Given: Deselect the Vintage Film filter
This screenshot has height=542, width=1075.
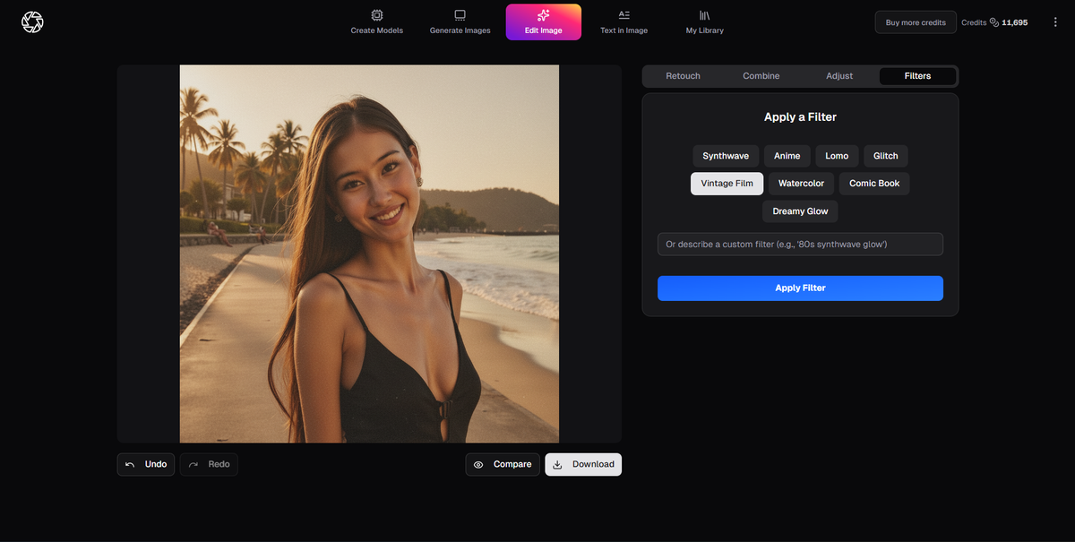Looking at the screenshot, I should (x=727, y=183).
